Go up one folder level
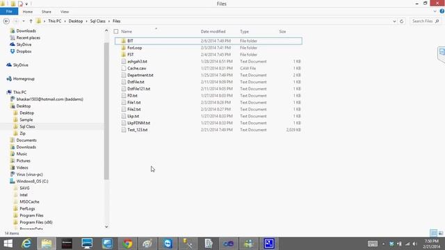445x250 pixels. click(x=31, y=22)
